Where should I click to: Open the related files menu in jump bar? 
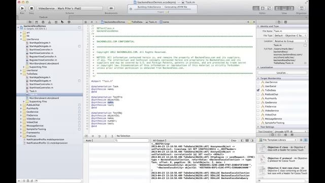[x=86, y=22]
